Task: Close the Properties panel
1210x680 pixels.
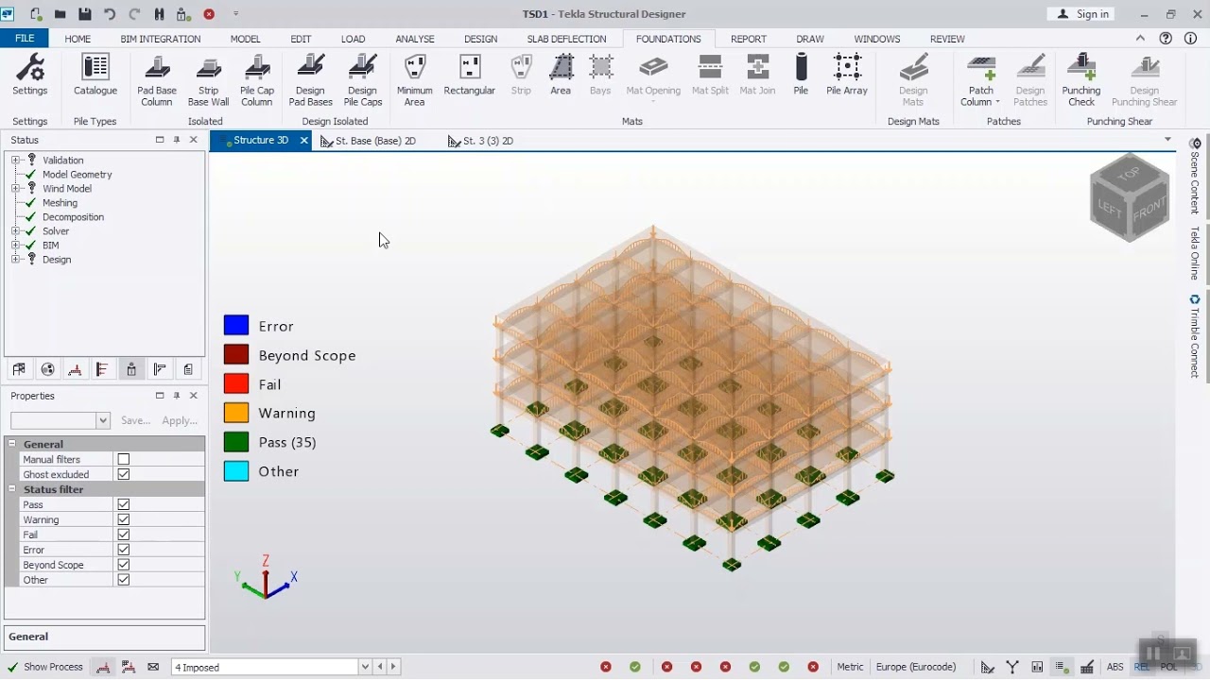Action: click(x=194, y=396)
